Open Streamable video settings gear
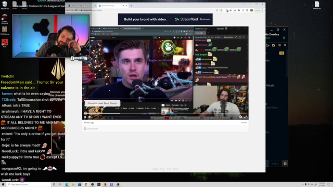Viewport: 333px width, 187px height. (240, 117)
